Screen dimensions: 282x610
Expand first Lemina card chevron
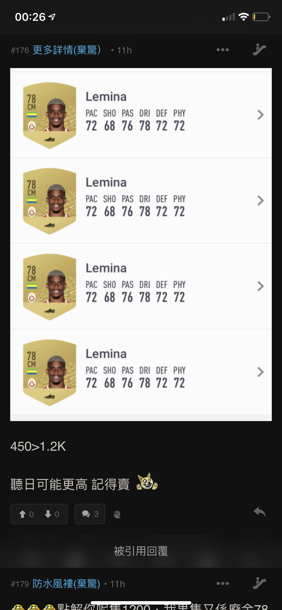coord(261,115)
